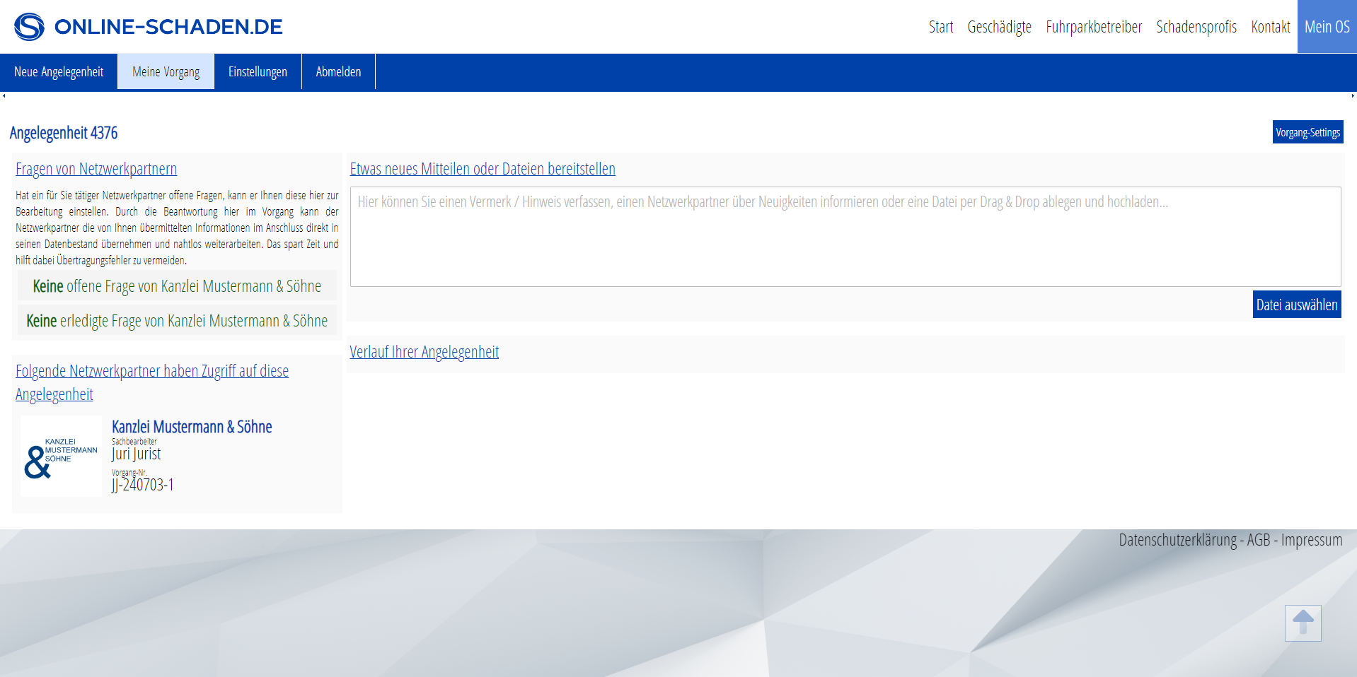The width and height of the screenshot is (1357, 677).
Task: Click into the Vermerk message text area
Action: pos(845,237)
